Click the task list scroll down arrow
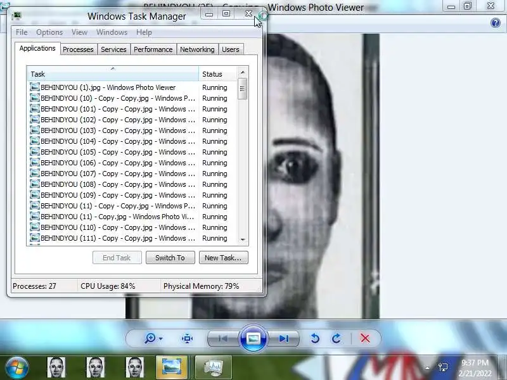Viewport: 507px width, 380px height. coord(243,240)
